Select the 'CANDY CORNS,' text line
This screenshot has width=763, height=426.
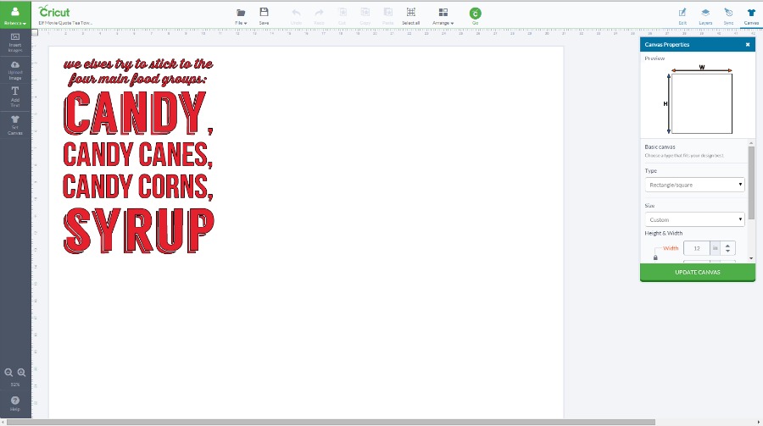137,186
